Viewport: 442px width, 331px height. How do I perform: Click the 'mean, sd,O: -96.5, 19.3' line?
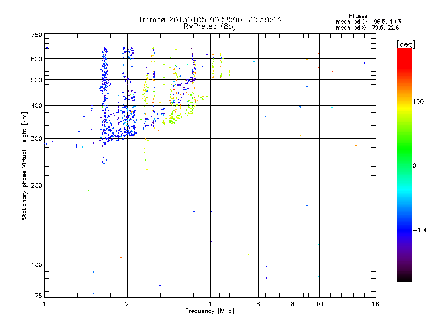click(369, 22)
